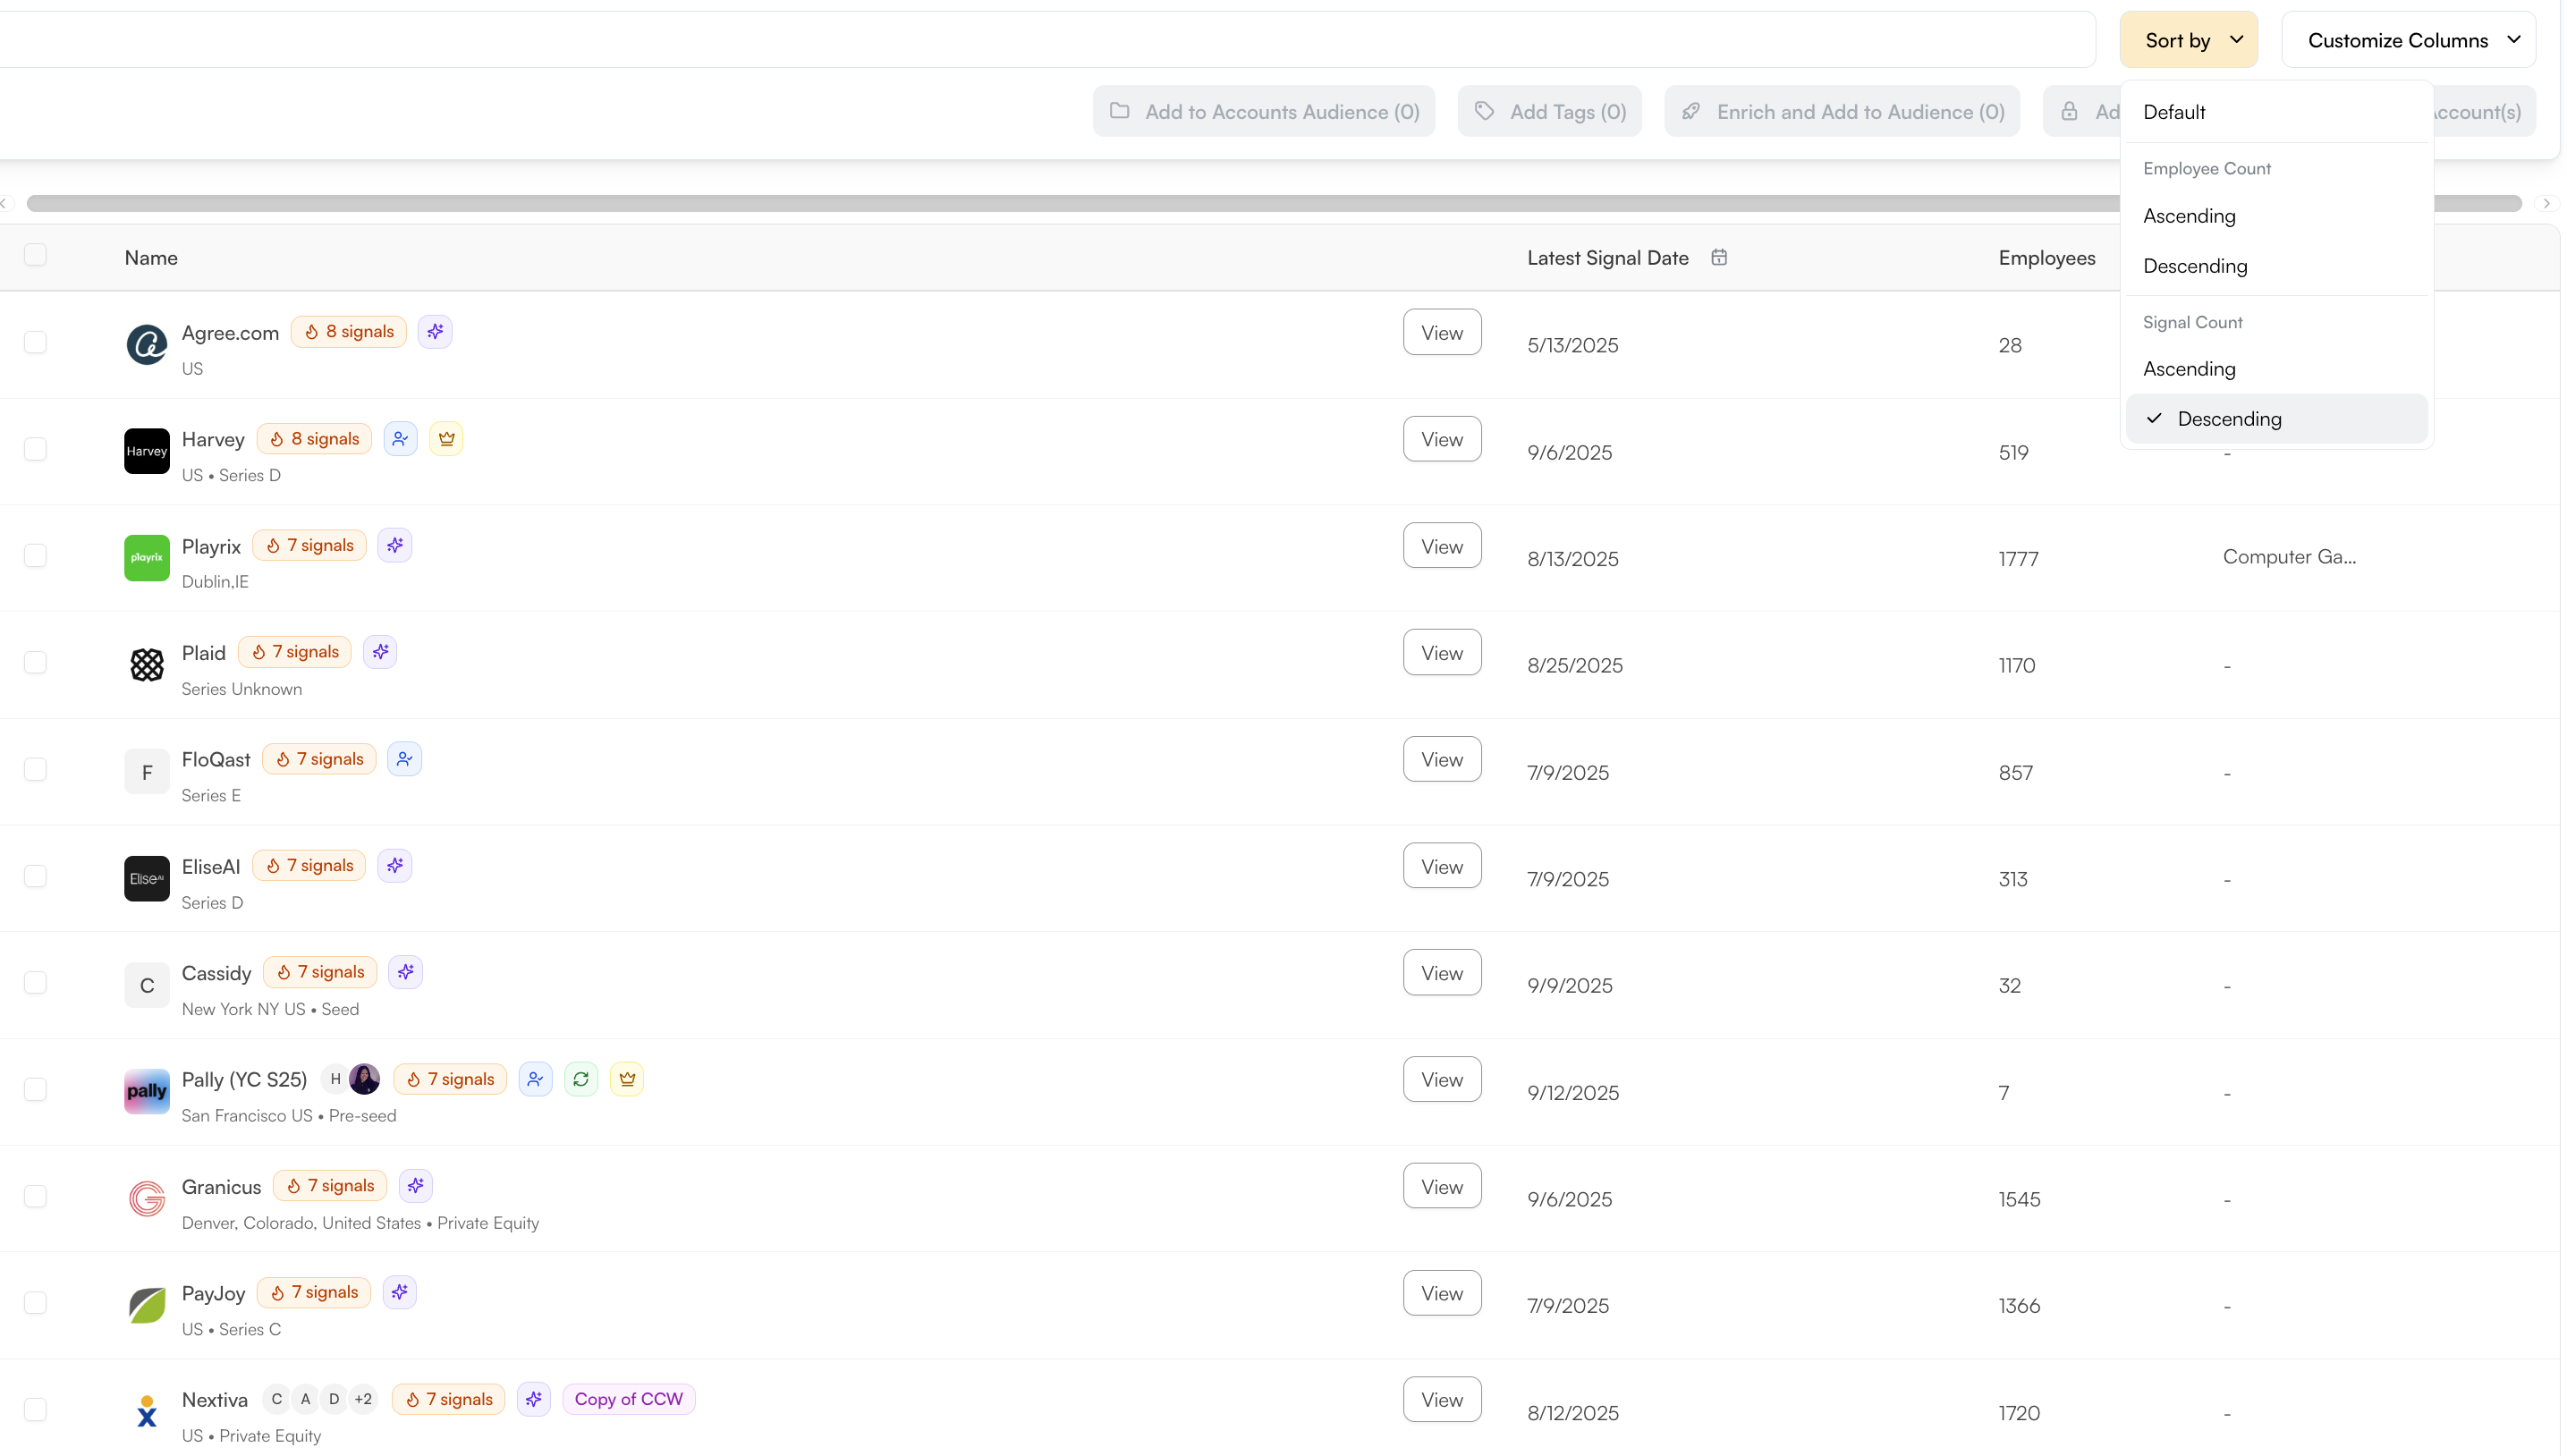This screenshot has height=1456, width=2567.
Task: Click the Nextiva company name
Action: tap(215, 1400)
